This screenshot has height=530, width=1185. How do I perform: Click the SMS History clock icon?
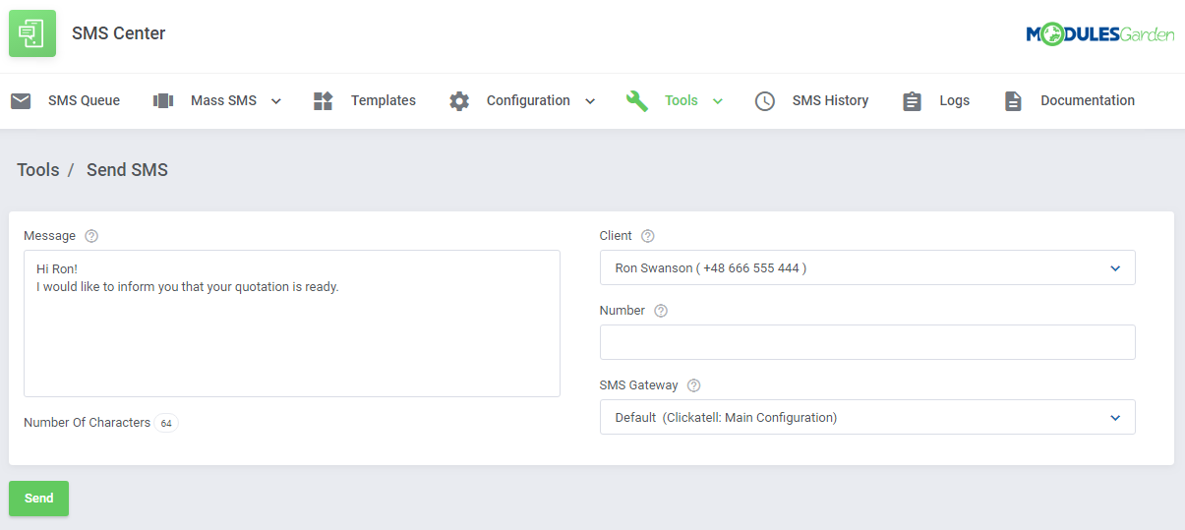click(765, 100)
